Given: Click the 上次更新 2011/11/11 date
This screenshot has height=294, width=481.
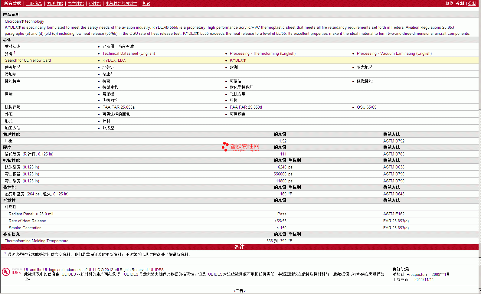Looking at the screenshot, I should point(413,279).
